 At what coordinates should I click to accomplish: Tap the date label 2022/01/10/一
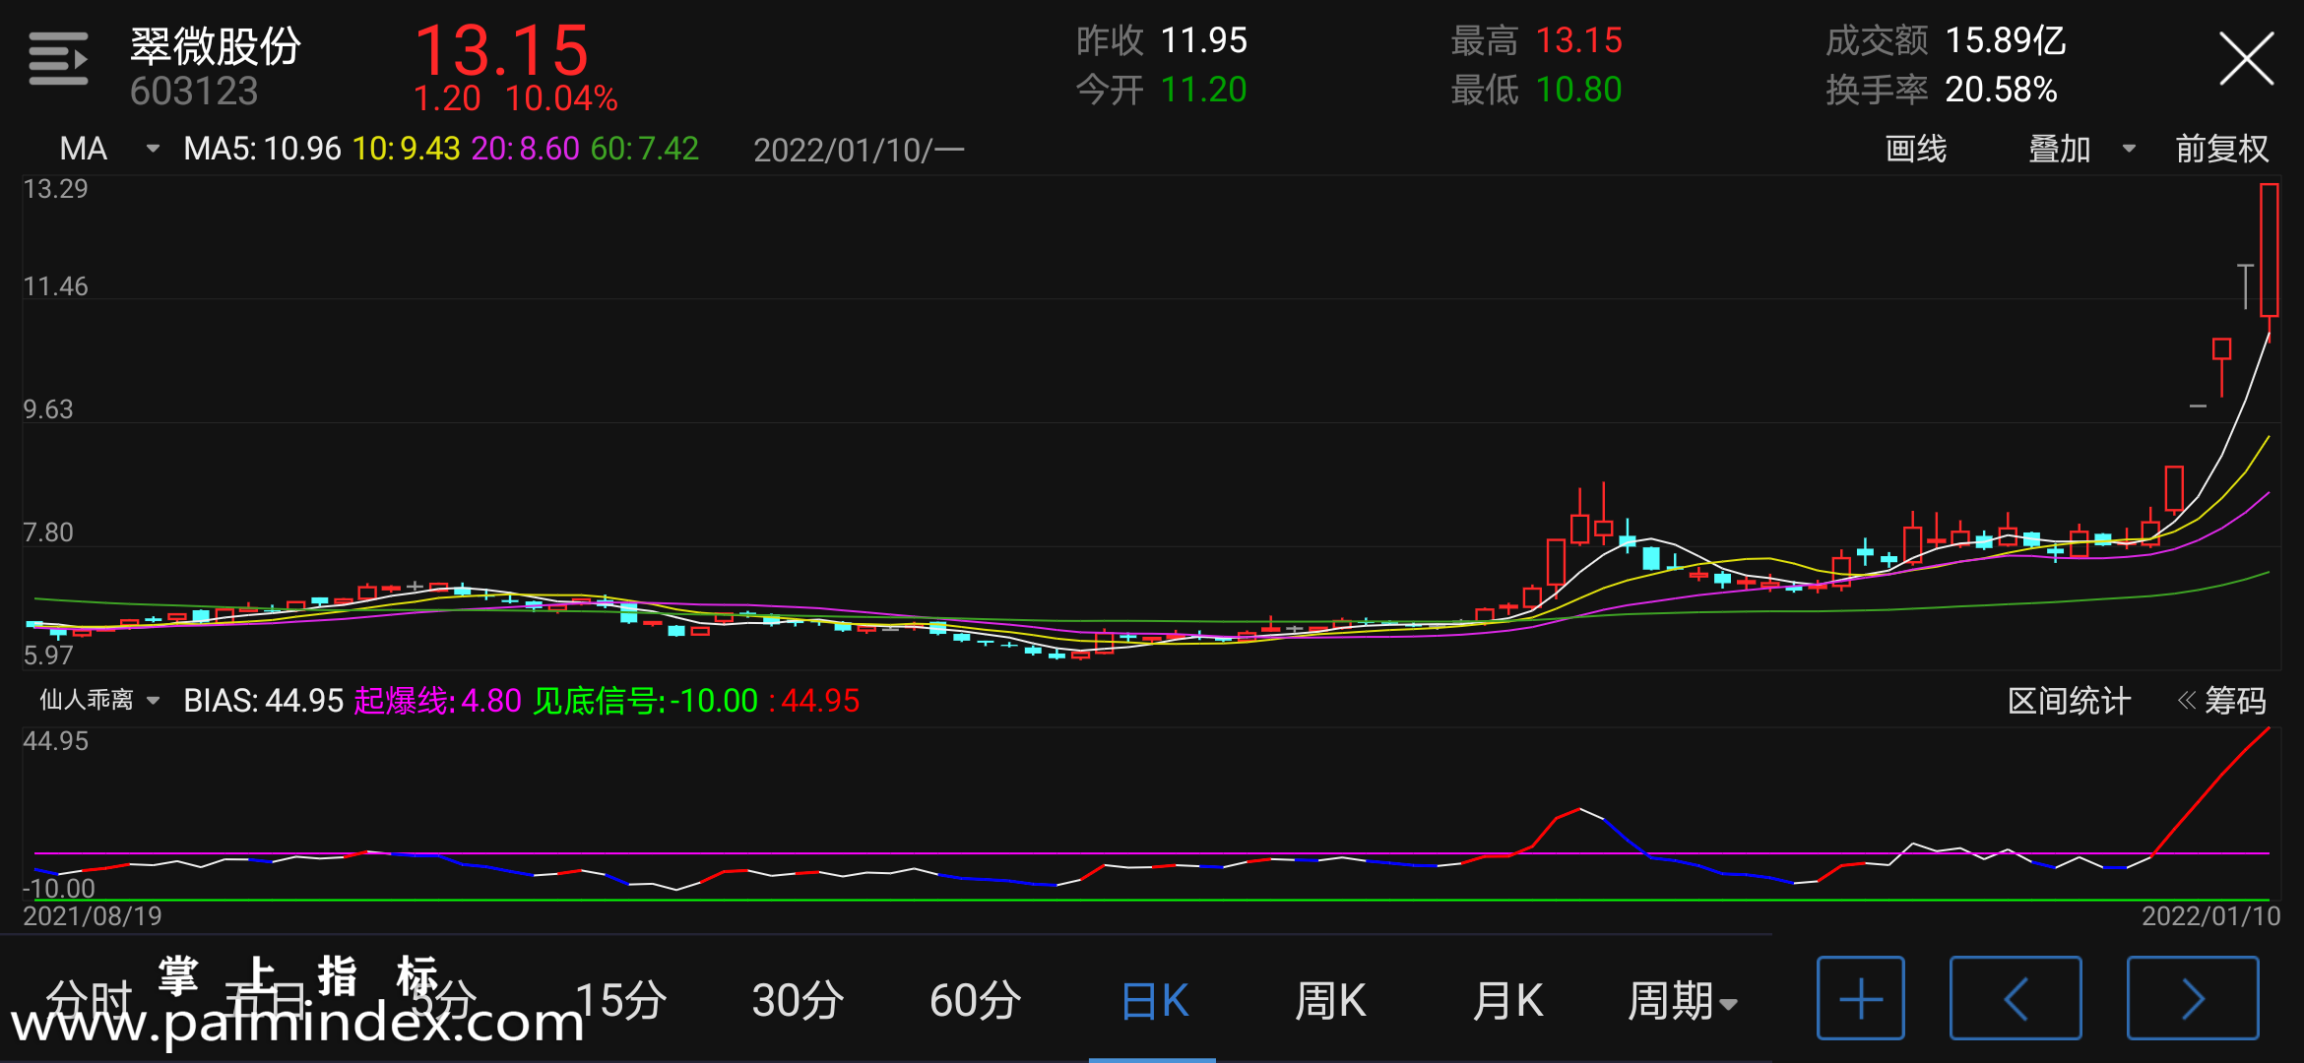(x=859, y=150)
